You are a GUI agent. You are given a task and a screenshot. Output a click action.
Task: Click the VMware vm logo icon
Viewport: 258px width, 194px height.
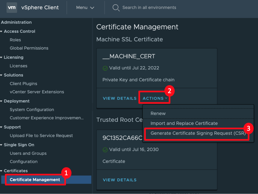click(12, 8)
